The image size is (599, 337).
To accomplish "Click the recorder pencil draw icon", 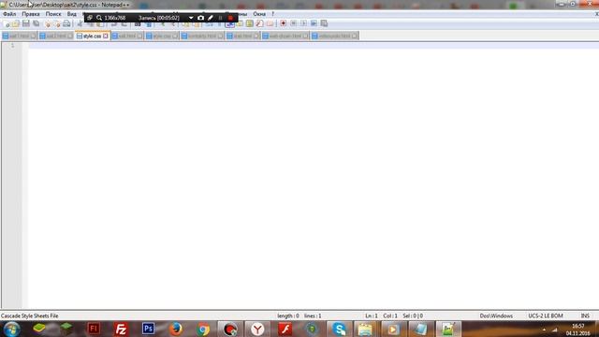I will (x=211, y=18).
